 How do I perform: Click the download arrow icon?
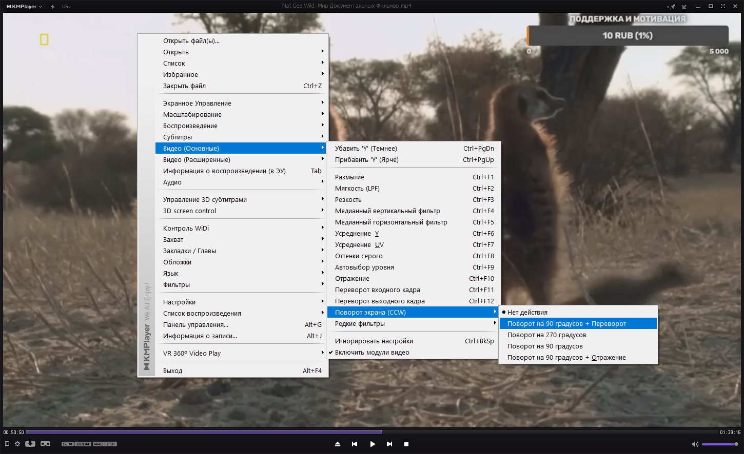tap(30, 444)
